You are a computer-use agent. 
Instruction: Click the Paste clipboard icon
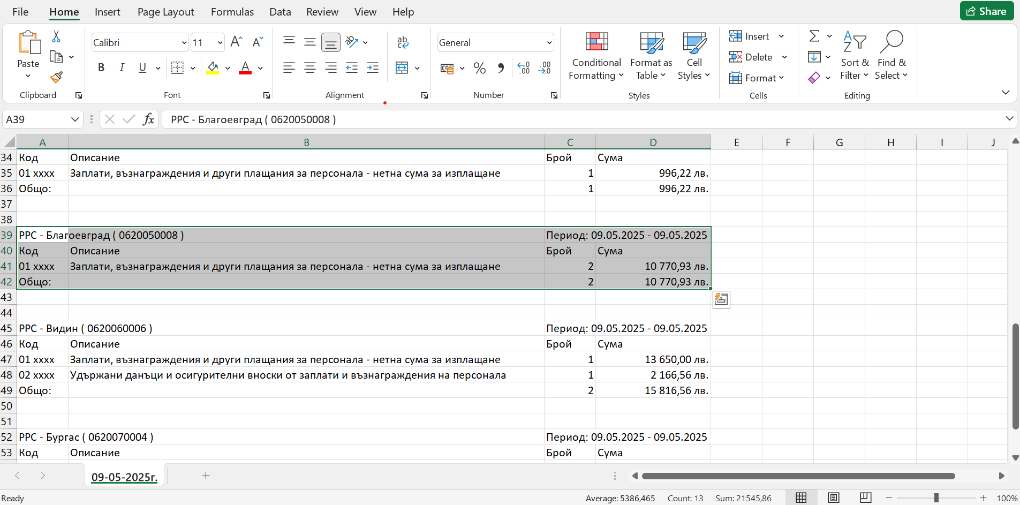click(x=29, y=43)
